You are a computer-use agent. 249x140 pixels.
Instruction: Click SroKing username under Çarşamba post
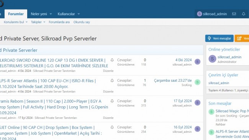[x=187, y=85]
